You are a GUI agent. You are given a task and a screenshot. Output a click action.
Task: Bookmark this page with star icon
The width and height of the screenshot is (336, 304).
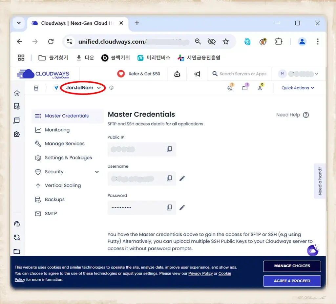click(226, 41)
